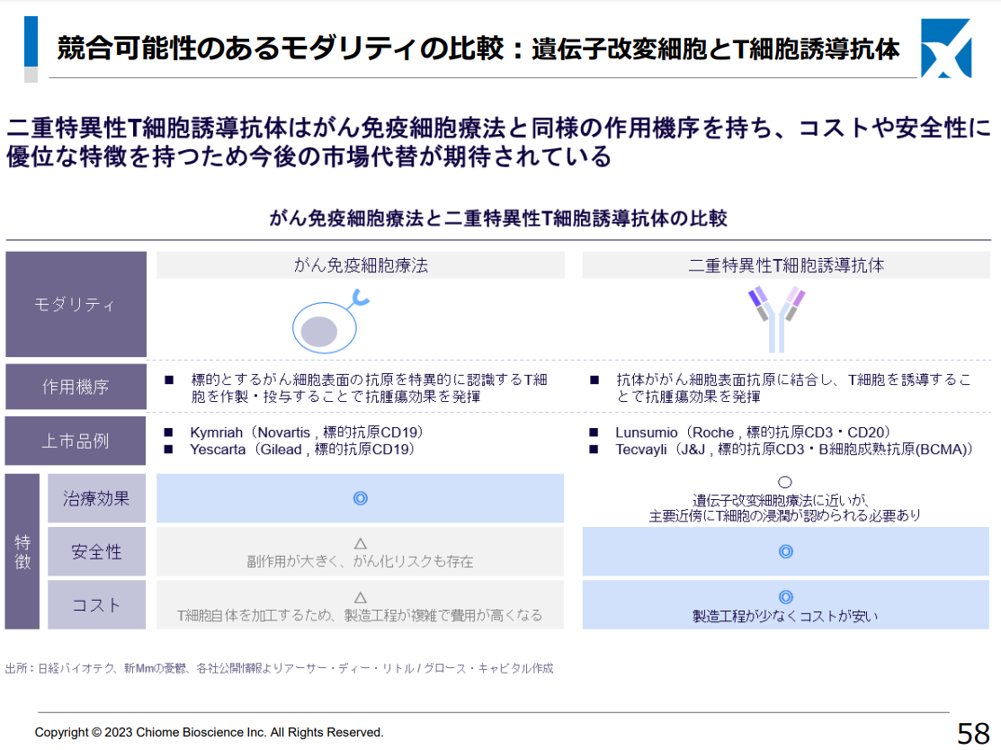Click the bispecific antibody Y-shaped icon
This screenshot has width=1001, height=750.
pos(776,319)
